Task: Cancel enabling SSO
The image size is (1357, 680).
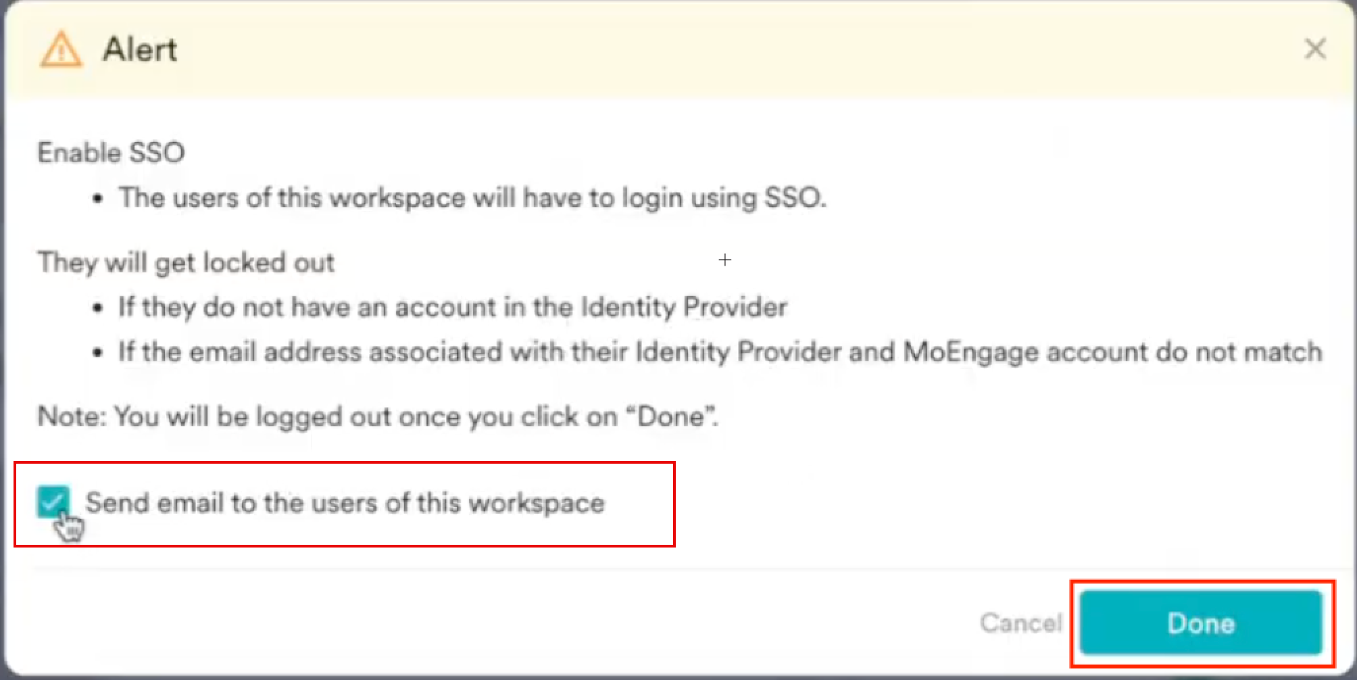Action: pyautogui.click(x=1020, y=623)
